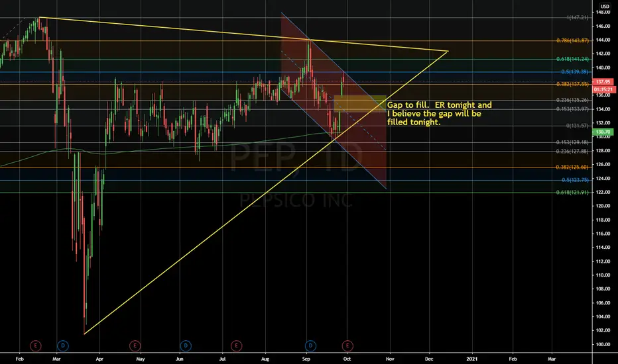Screen dimensions: 618x364
Task: Click the 0.618(121.91) Fibonacci level label
Action: (x=573, y=193)
